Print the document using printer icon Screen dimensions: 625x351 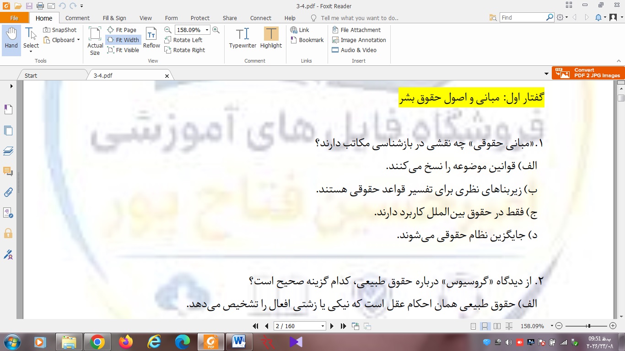(40, 6)
